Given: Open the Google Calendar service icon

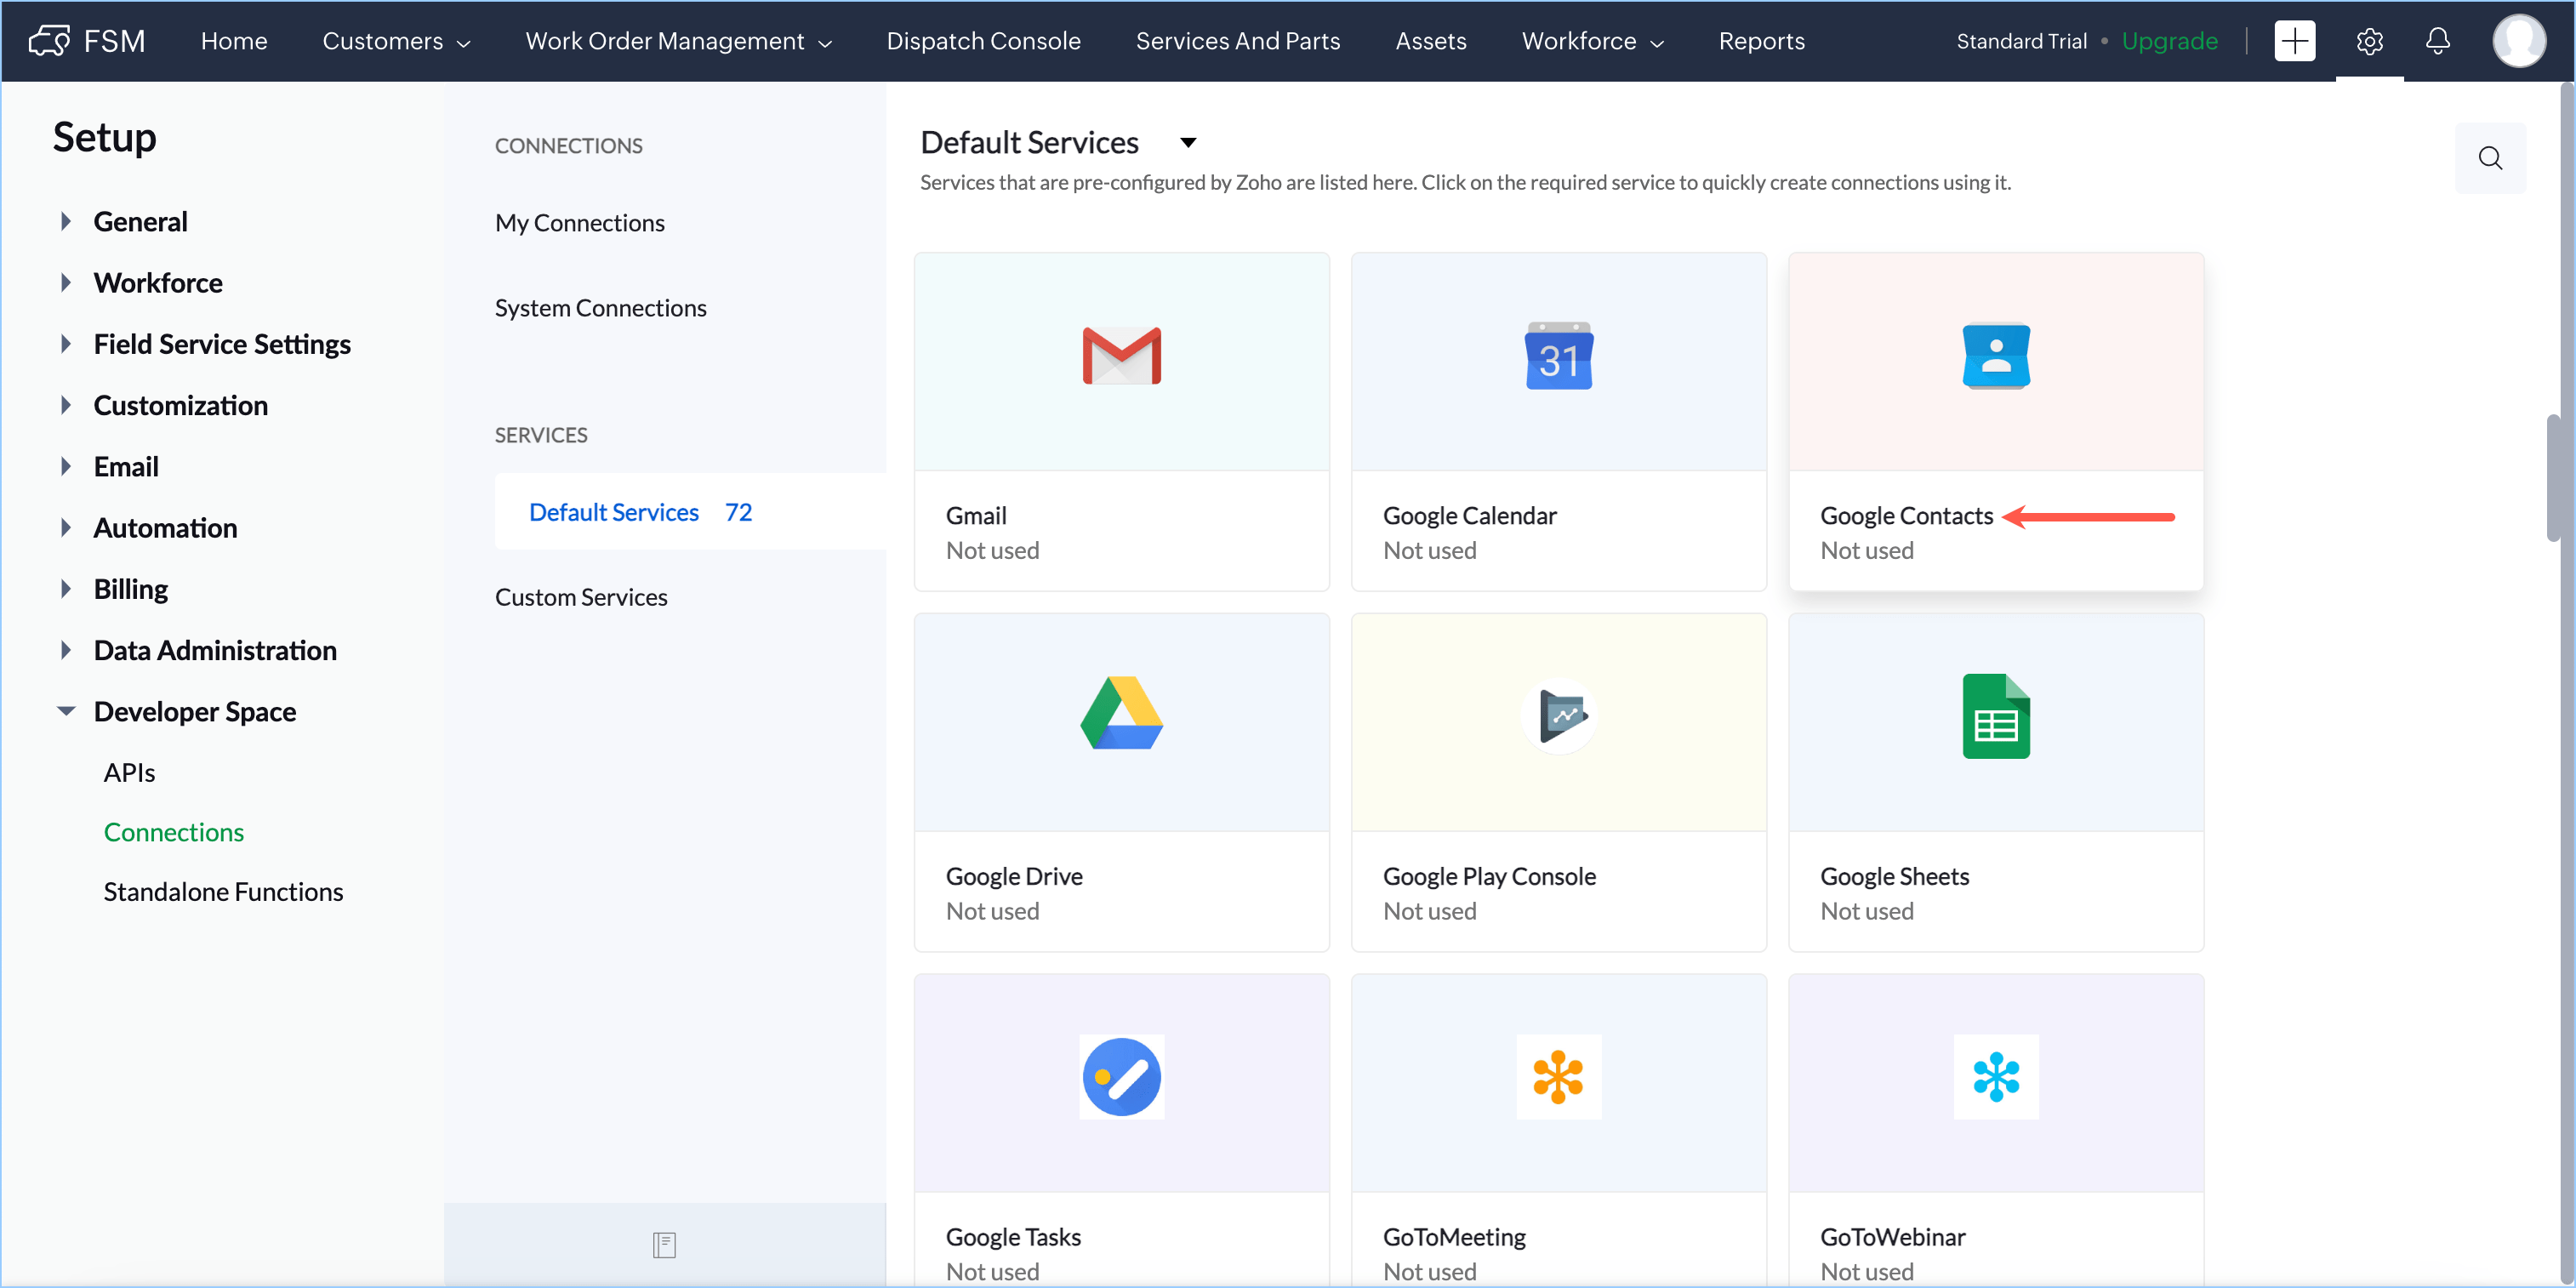Looking at the screenshot, I should (x=1558, y=355).
